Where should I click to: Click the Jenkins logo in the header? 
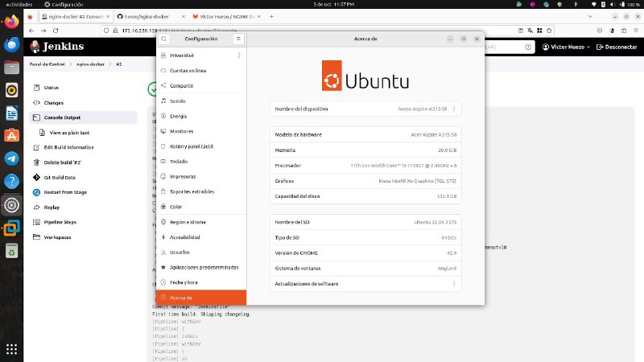(57, 47)
